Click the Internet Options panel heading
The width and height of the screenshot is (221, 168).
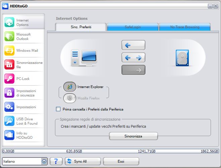72,18
